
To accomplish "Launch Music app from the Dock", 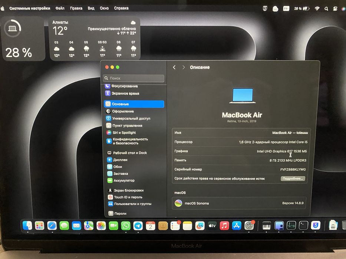I will click(224, 226).
